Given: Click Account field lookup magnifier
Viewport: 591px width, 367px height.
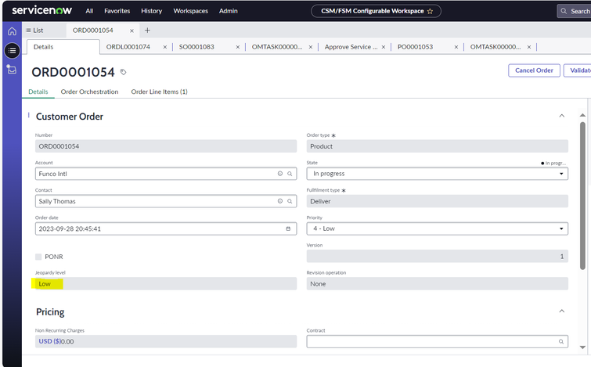Looking at the screenshot, I should (290, 174).
